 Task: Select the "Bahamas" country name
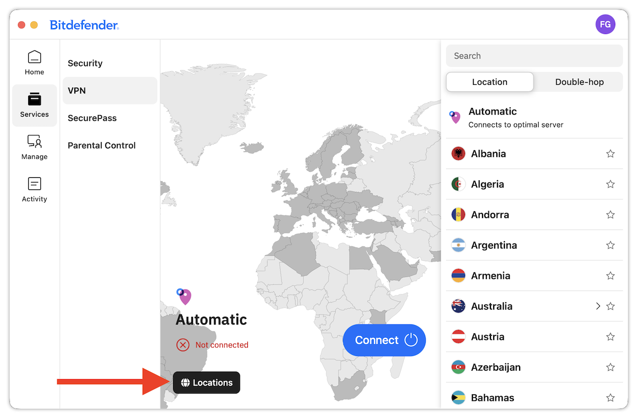[493, 398]
